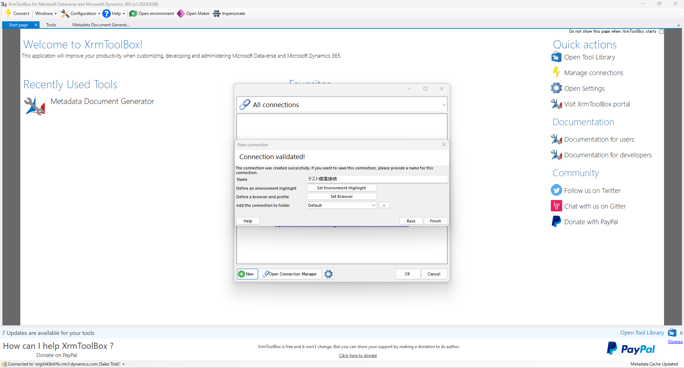This screenshot has width=684, height=368.
Task: Click the Help question mark icon
Action: point(107,14)
